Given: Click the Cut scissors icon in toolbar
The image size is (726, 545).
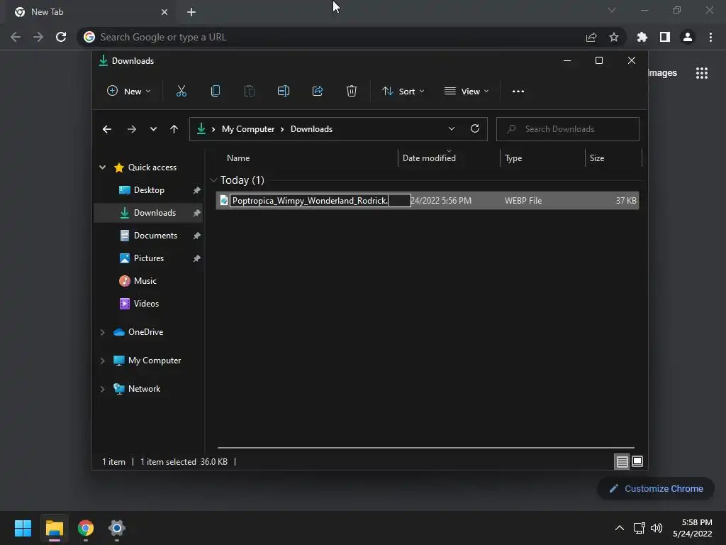Looking at the screenshot, I should pyautogui.click(x=181, y=92).
